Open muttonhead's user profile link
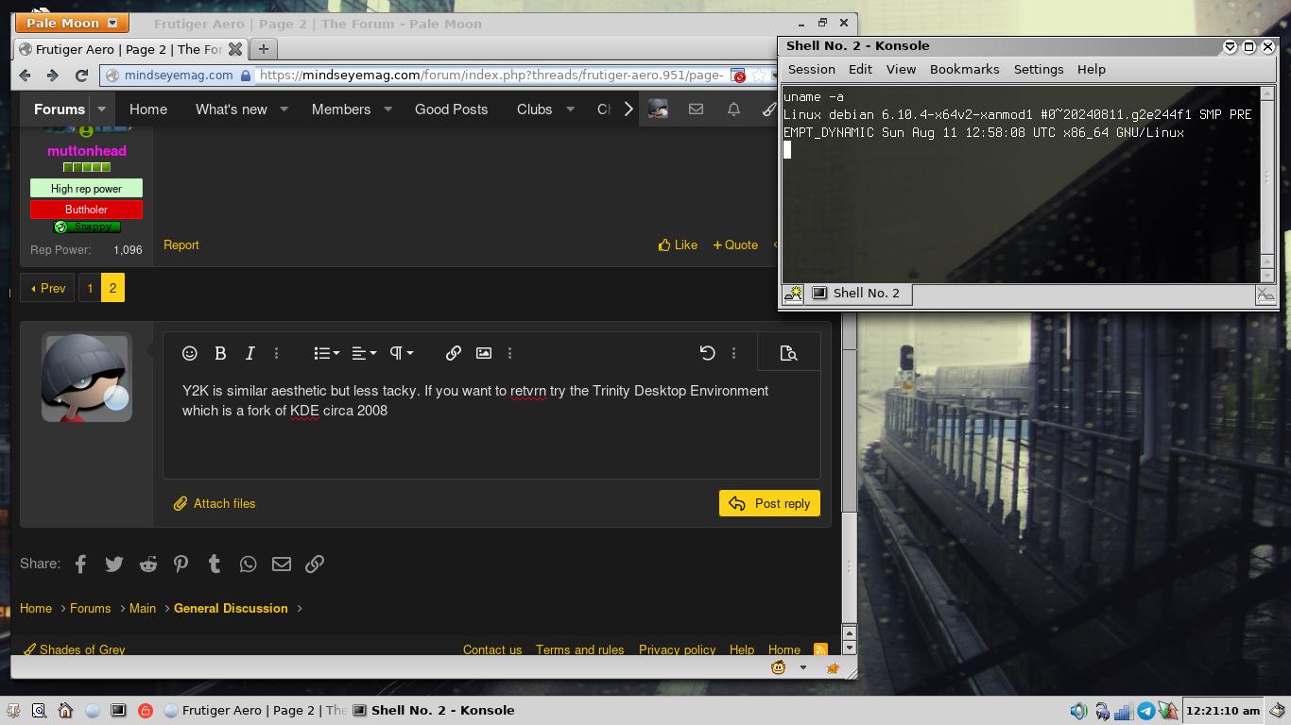This screenshot has width=1291, height=725. (87, 150)
